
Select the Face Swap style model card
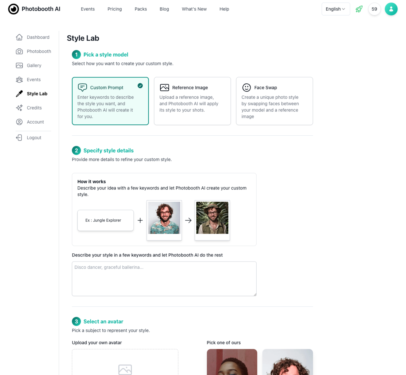[274, 101]
